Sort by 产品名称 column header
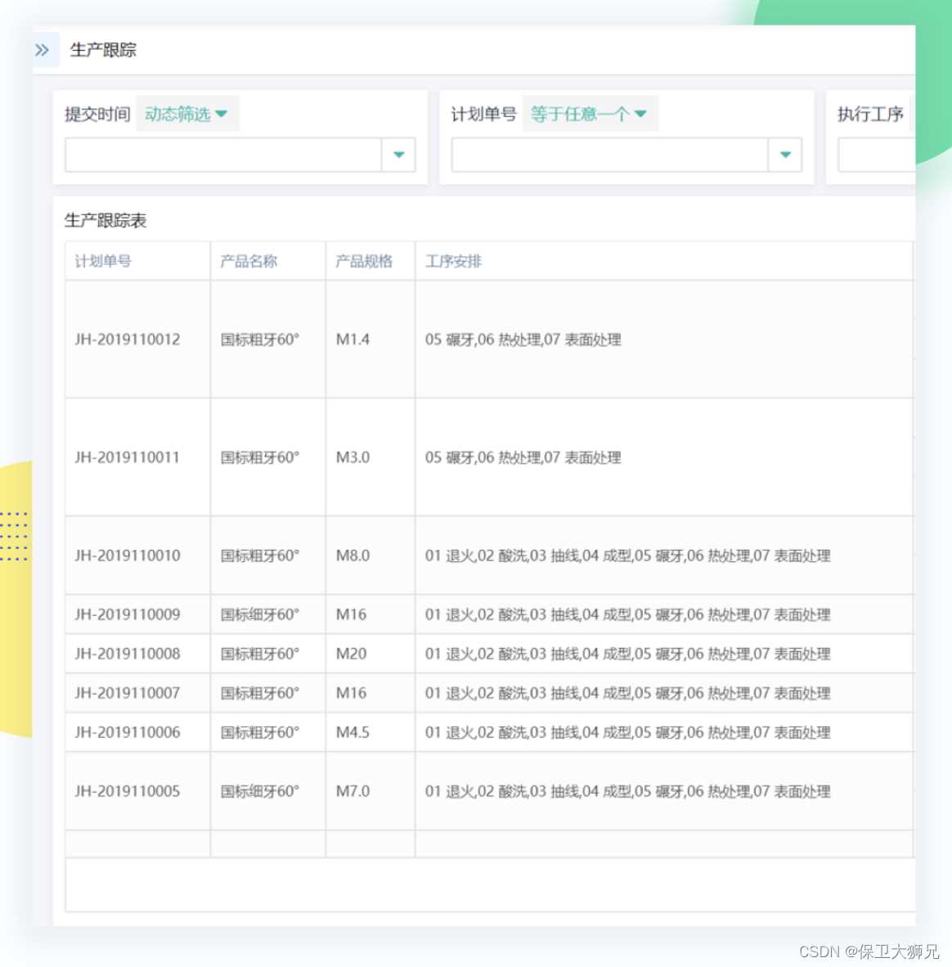Screen dimensions: 952x967 tap(249, 262)
